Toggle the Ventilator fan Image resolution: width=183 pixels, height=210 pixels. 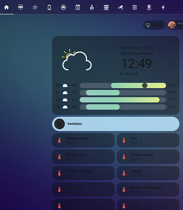tap(116, 124)
